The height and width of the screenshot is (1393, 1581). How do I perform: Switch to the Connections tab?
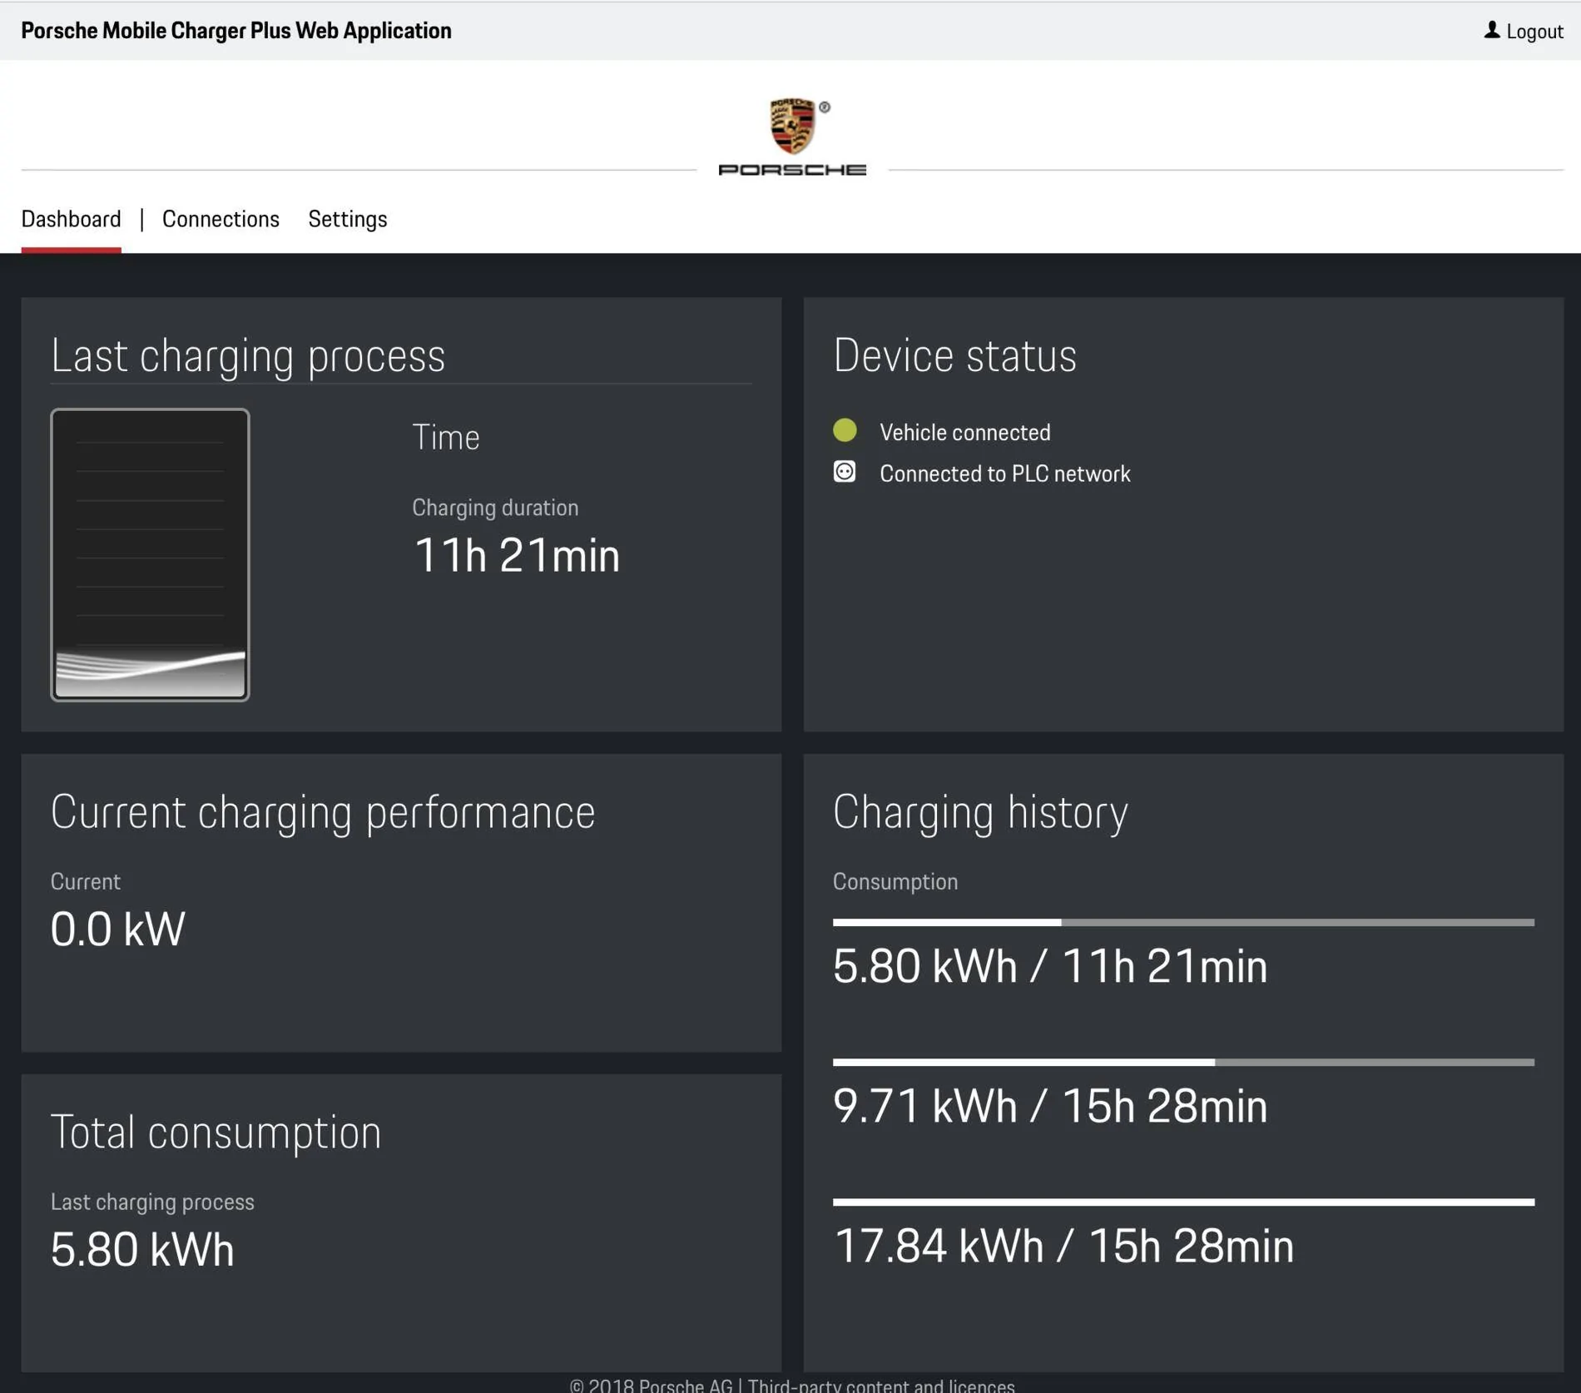(221, 219)
